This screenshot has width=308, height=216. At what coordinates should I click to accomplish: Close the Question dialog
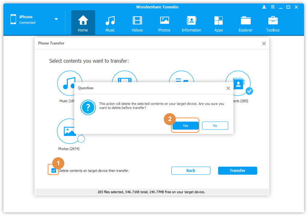point(228,88)
